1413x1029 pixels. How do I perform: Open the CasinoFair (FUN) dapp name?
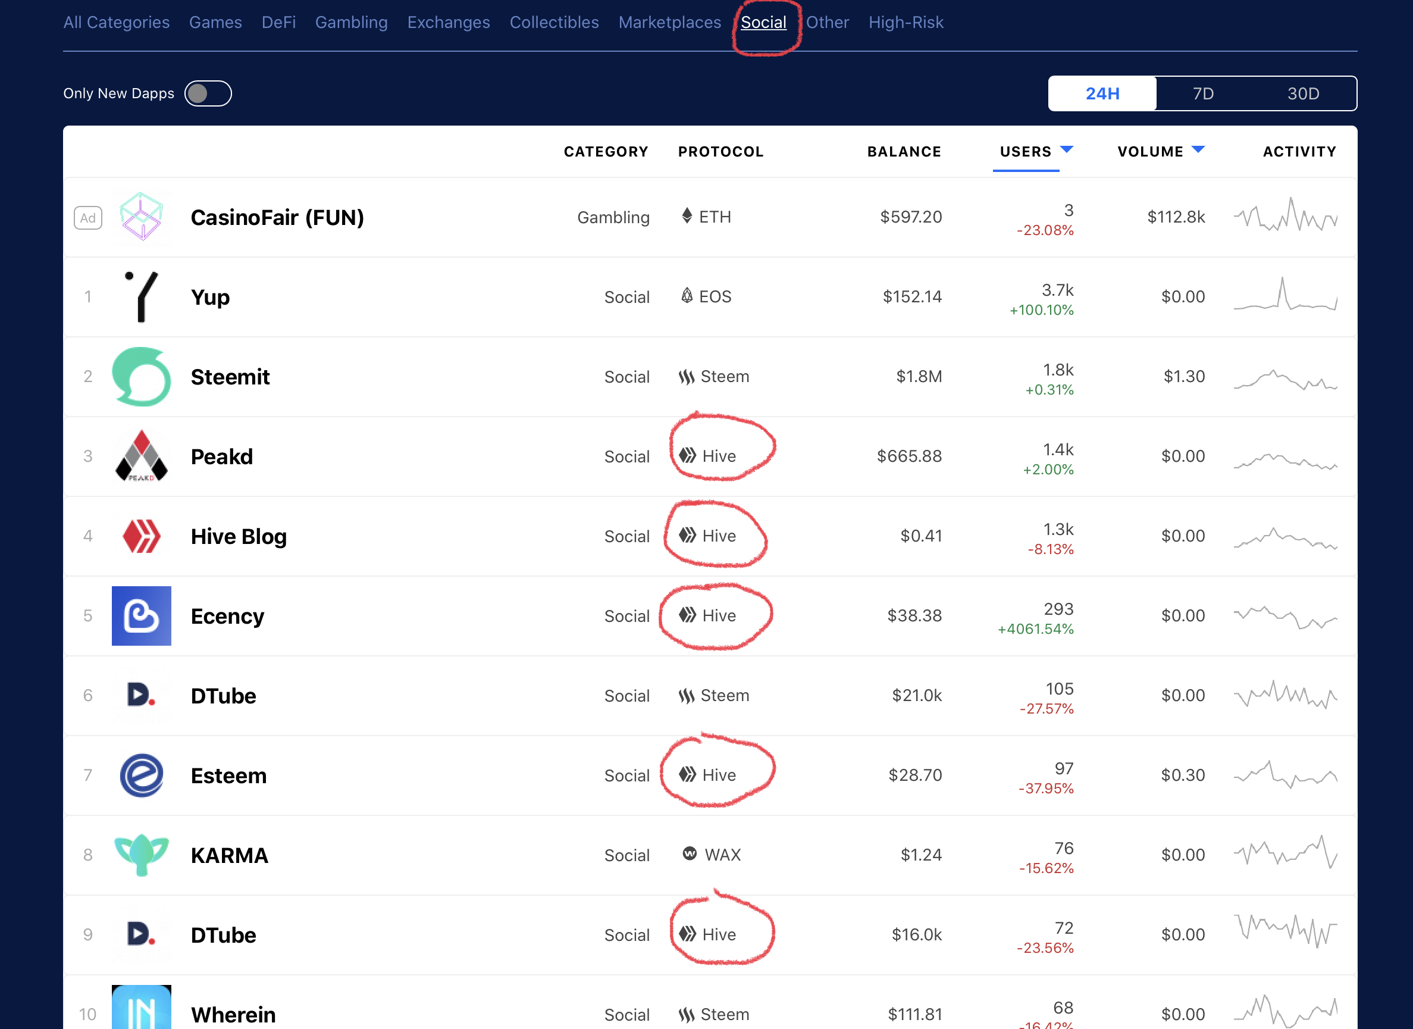click(277, 217)
